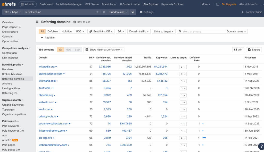Show only New referring domains

tap(68, 49)
